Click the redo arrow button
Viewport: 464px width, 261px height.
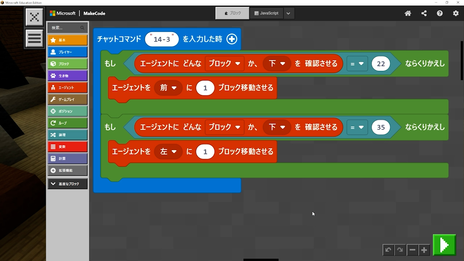tap(400, 250)
